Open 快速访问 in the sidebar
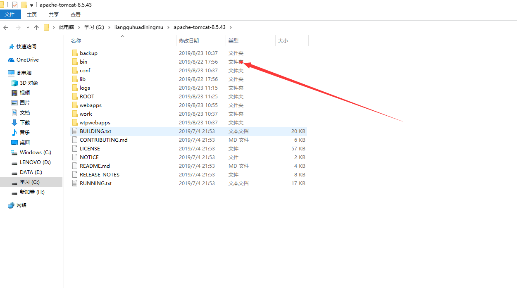 point(22,46)
